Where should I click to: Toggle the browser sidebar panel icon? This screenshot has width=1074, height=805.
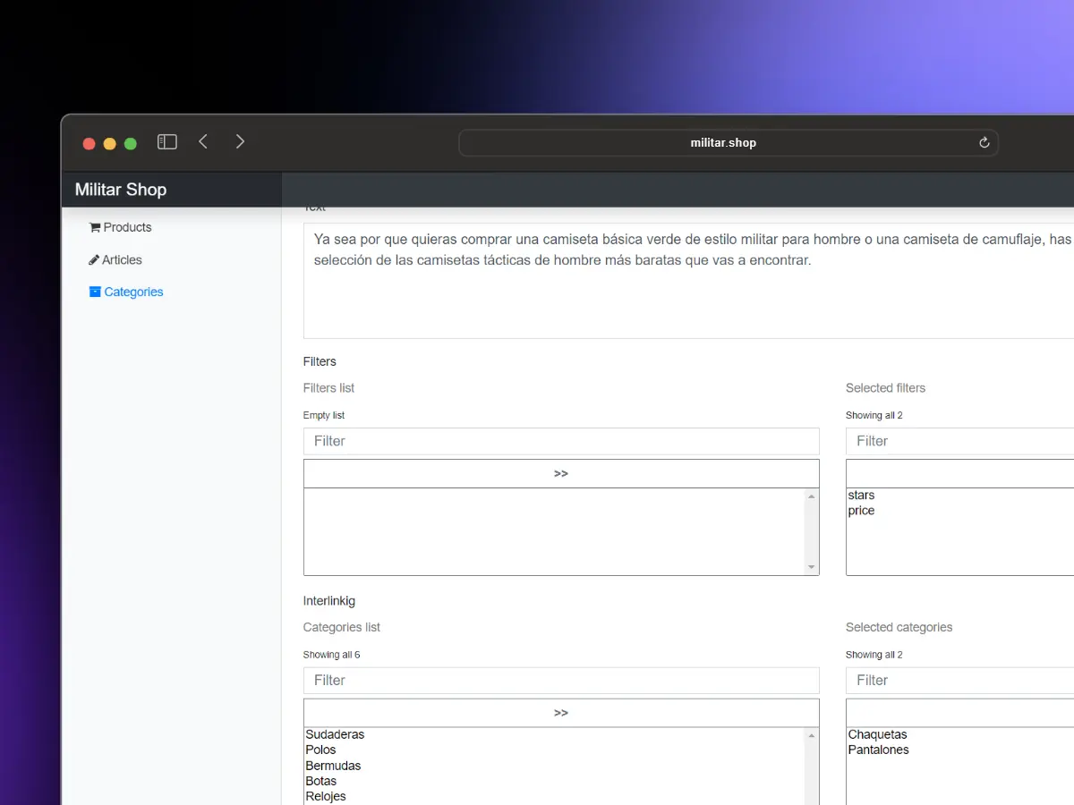(x=167, y=141)
